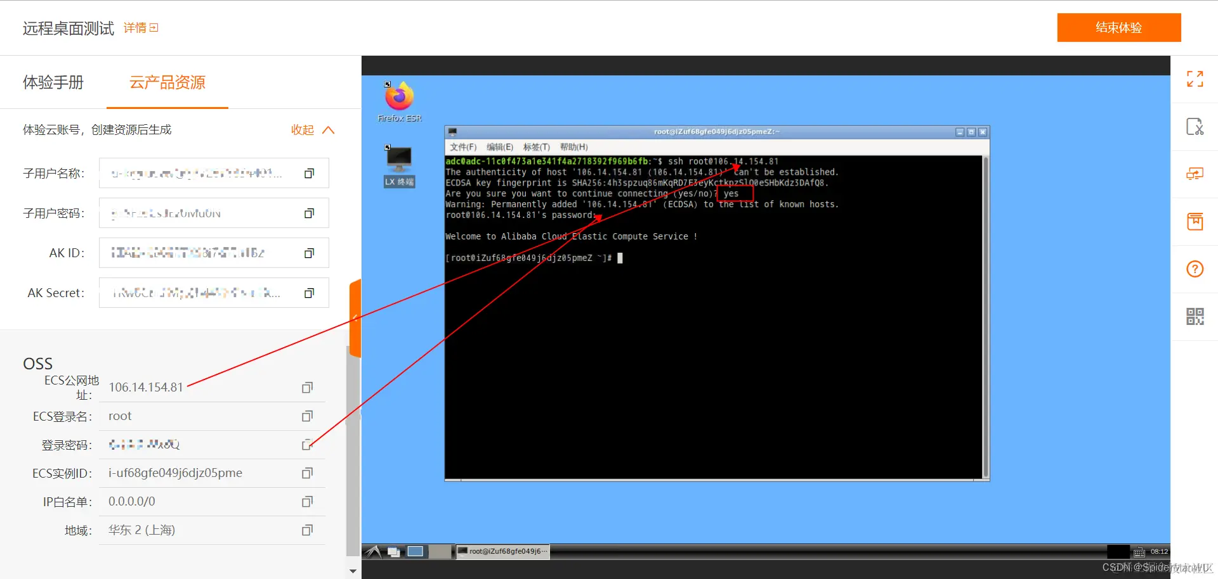This screenshot has width=1218, height=579.
Task: Click the archive box icon in right sidebar
Action: 1195,222
